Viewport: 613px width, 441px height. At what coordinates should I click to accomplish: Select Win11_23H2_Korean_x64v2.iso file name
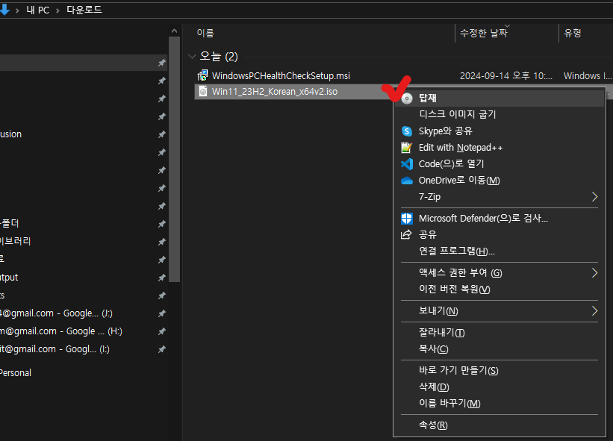tap(275, 91)
